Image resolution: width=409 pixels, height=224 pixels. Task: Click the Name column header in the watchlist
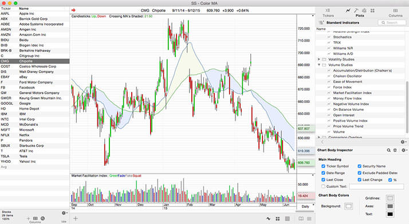[x=23, y=9]
